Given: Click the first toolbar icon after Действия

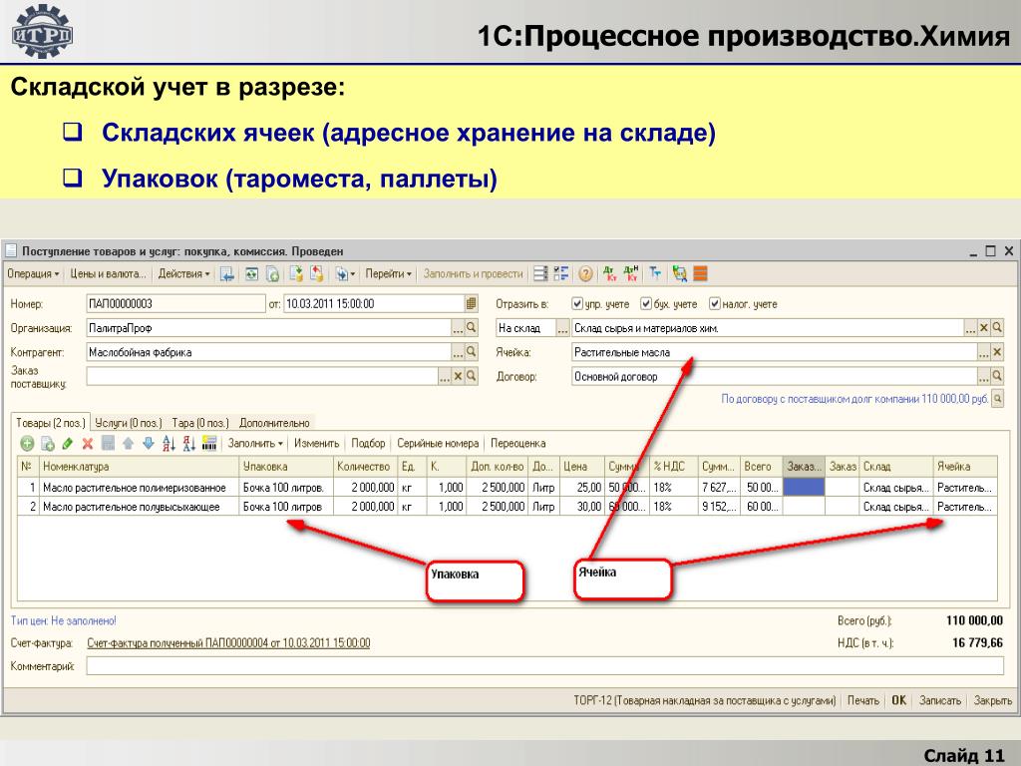Looking at the screenshot, I should [226, 274].
